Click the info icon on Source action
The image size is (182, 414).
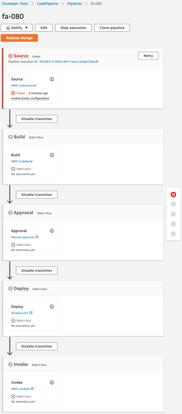[x=52, y=79]
